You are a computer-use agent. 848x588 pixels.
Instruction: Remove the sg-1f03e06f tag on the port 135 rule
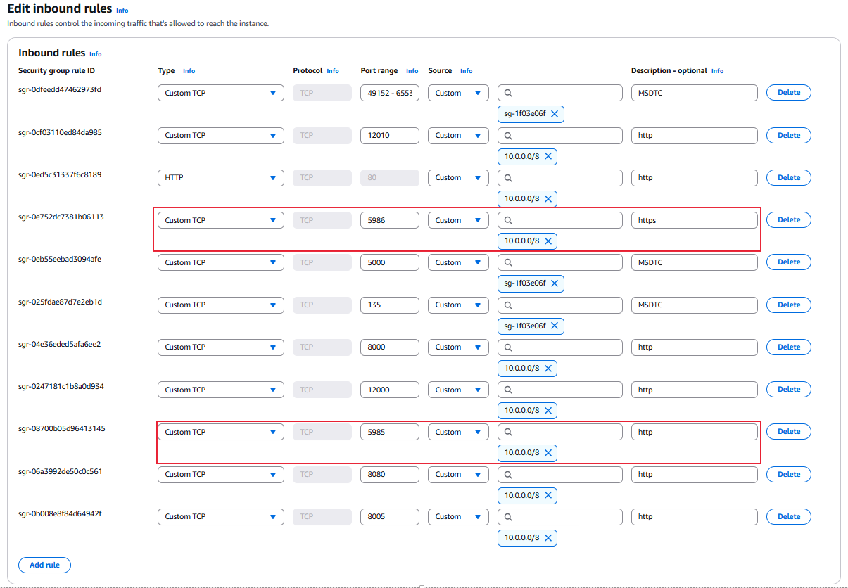pos(555,326)
